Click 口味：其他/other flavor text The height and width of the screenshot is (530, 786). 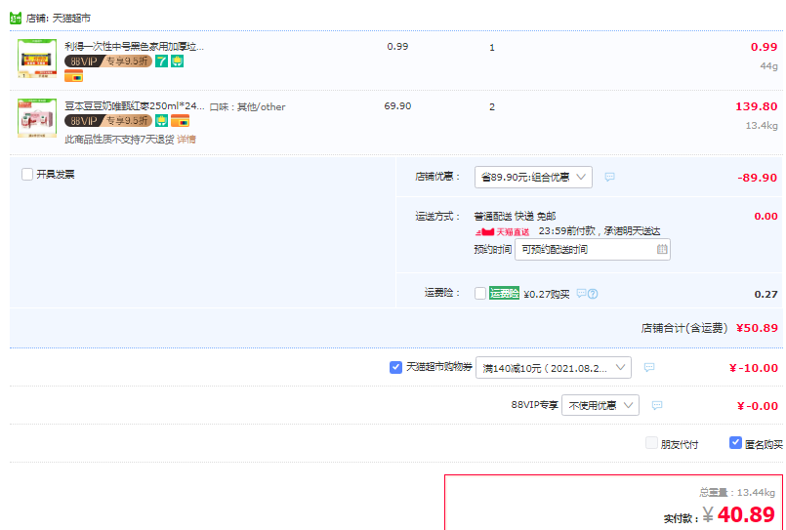pos(247,106)
